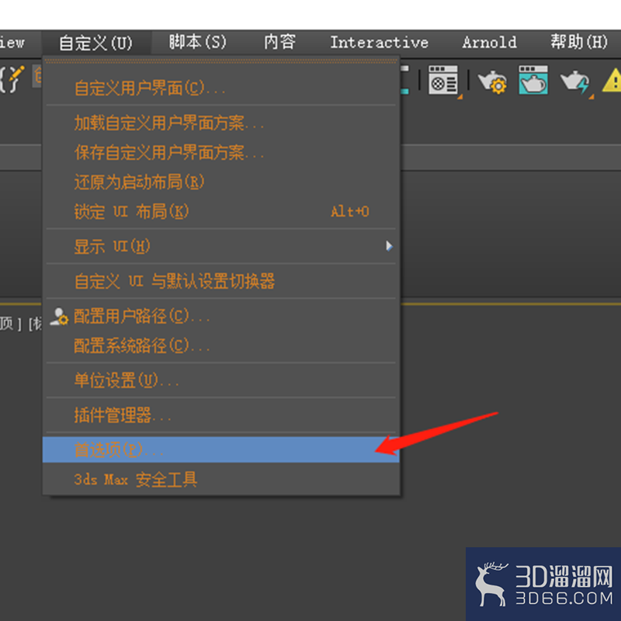Open the 内容 menu
The image size is (621, 621).
279,42
